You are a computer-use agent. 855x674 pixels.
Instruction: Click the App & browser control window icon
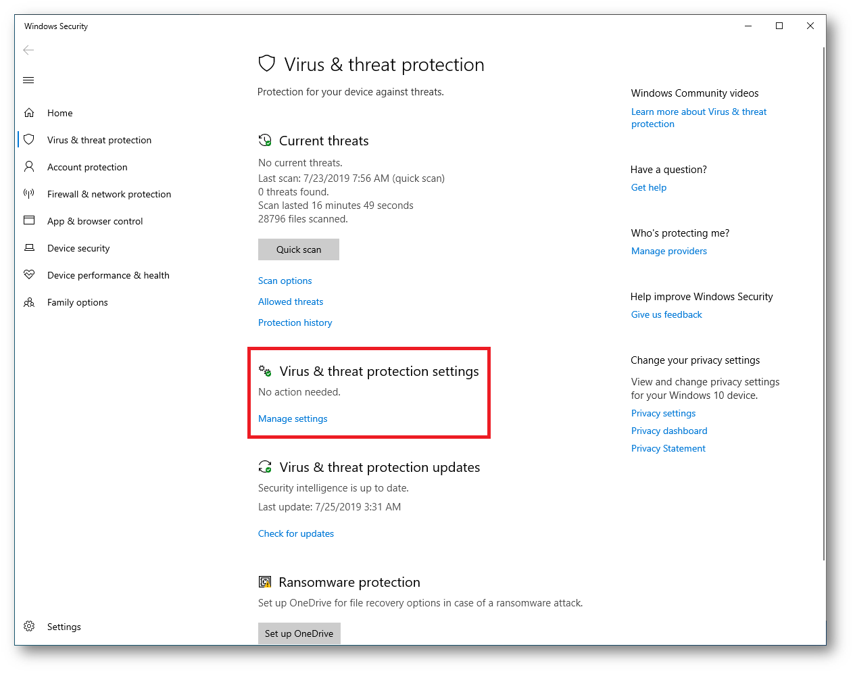tap(29, 220)
